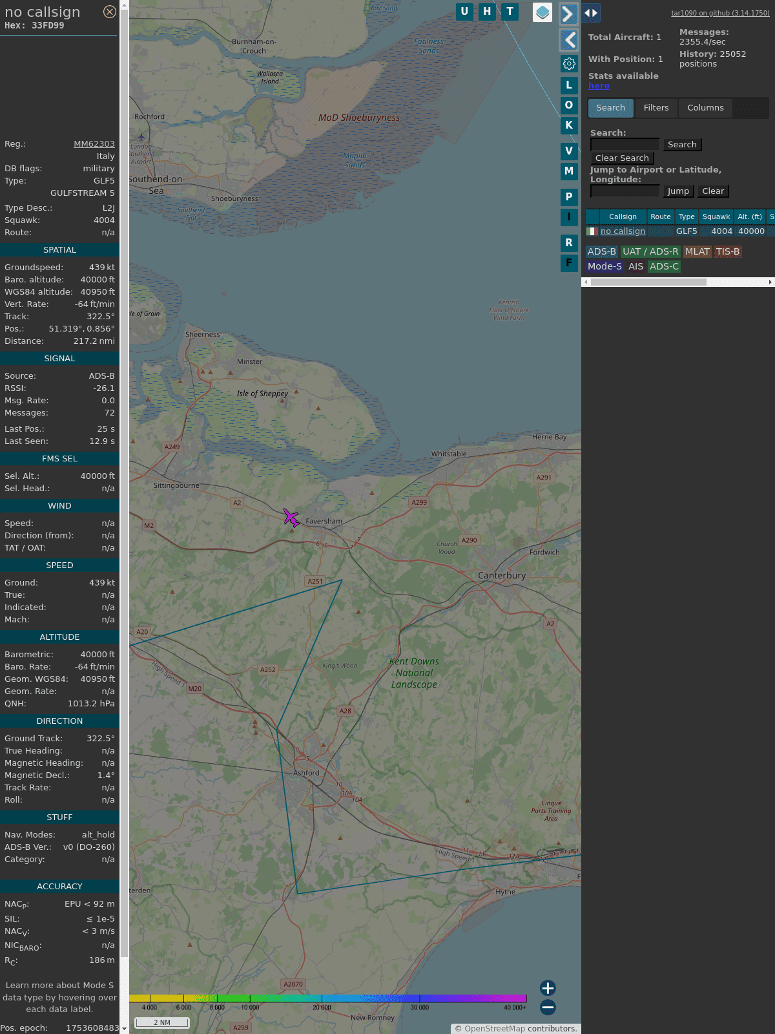Screen dimensions: 775x1034
Task: Click the Squawk value 4004
Action: coord(104,220)
